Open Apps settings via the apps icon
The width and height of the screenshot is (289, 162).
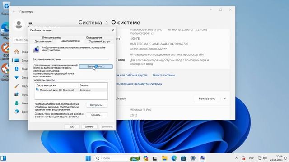tap(17, 94)
